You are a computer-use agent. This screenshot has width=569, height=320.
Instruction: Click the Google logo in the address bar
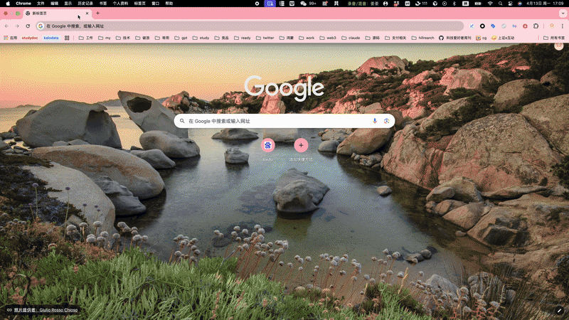click(x=41, y=26)
